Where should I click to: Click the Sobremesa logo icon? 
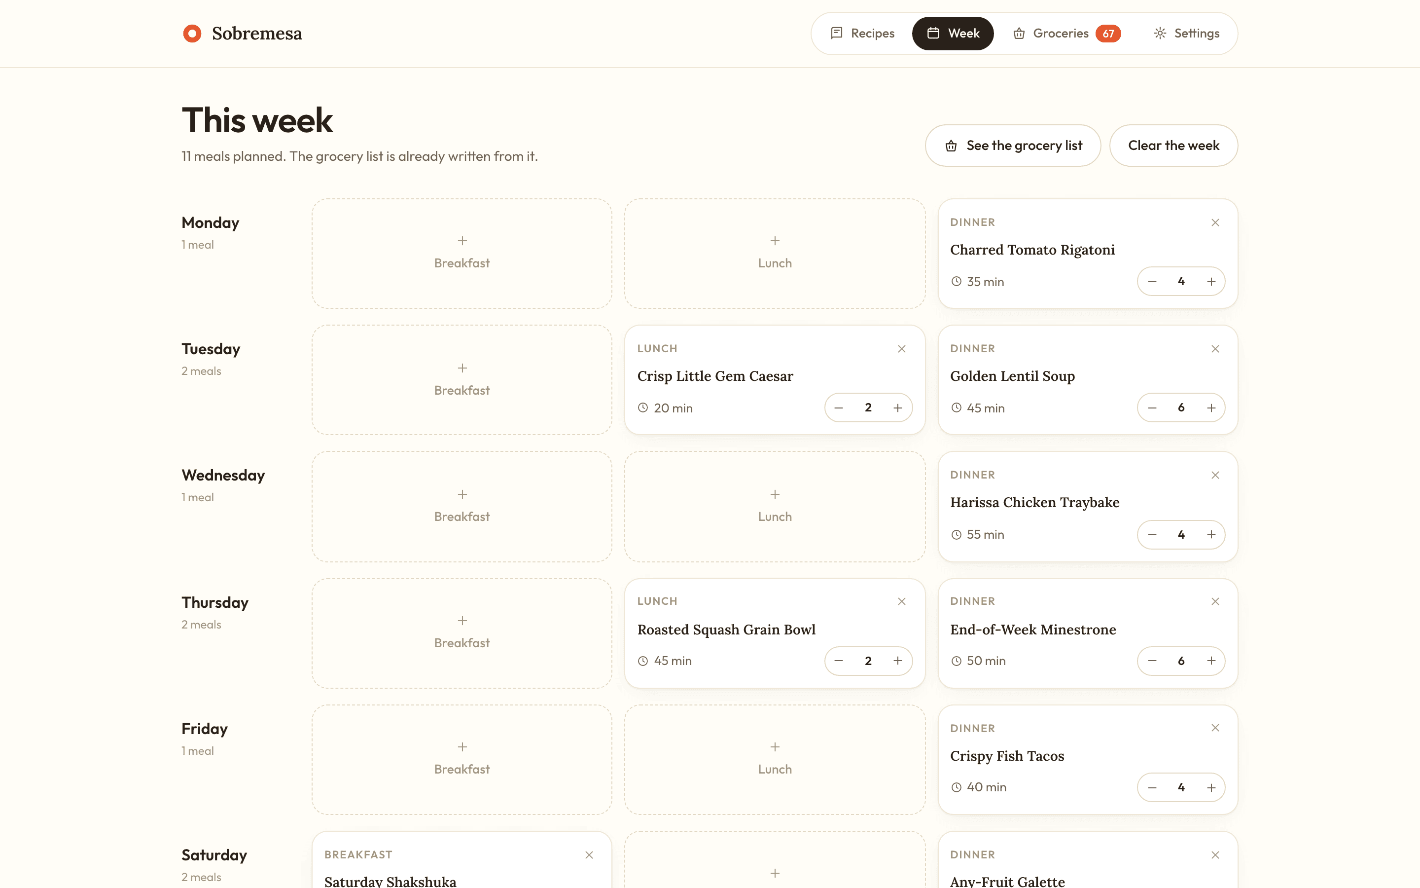click(192, 34)
